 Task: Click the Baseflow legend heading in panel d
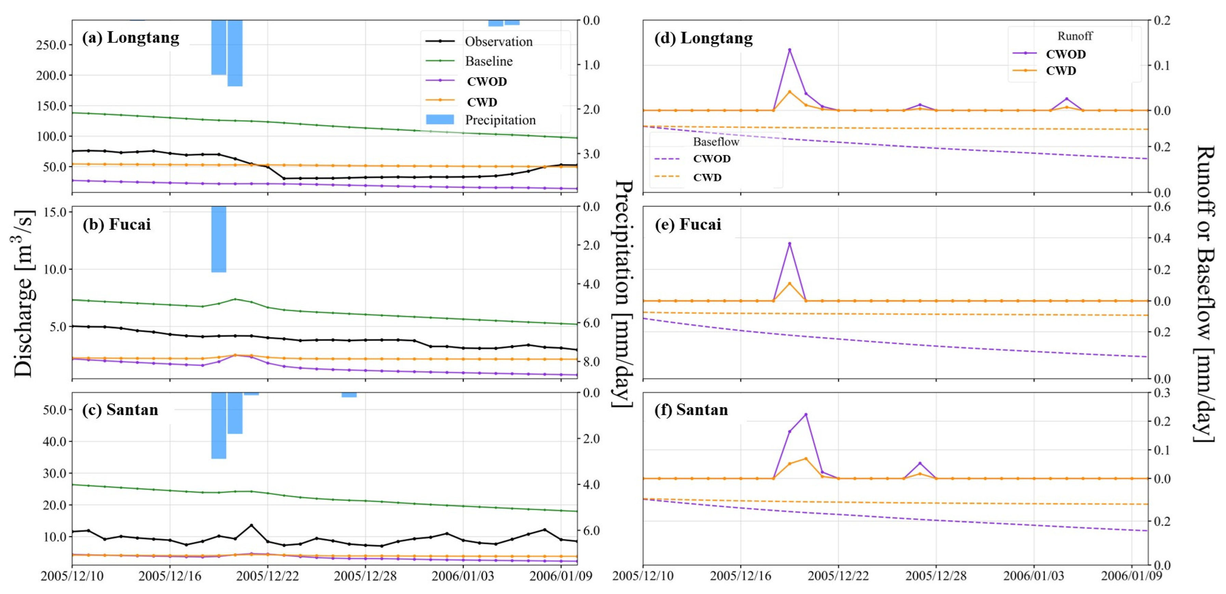(x=716, y=142)
